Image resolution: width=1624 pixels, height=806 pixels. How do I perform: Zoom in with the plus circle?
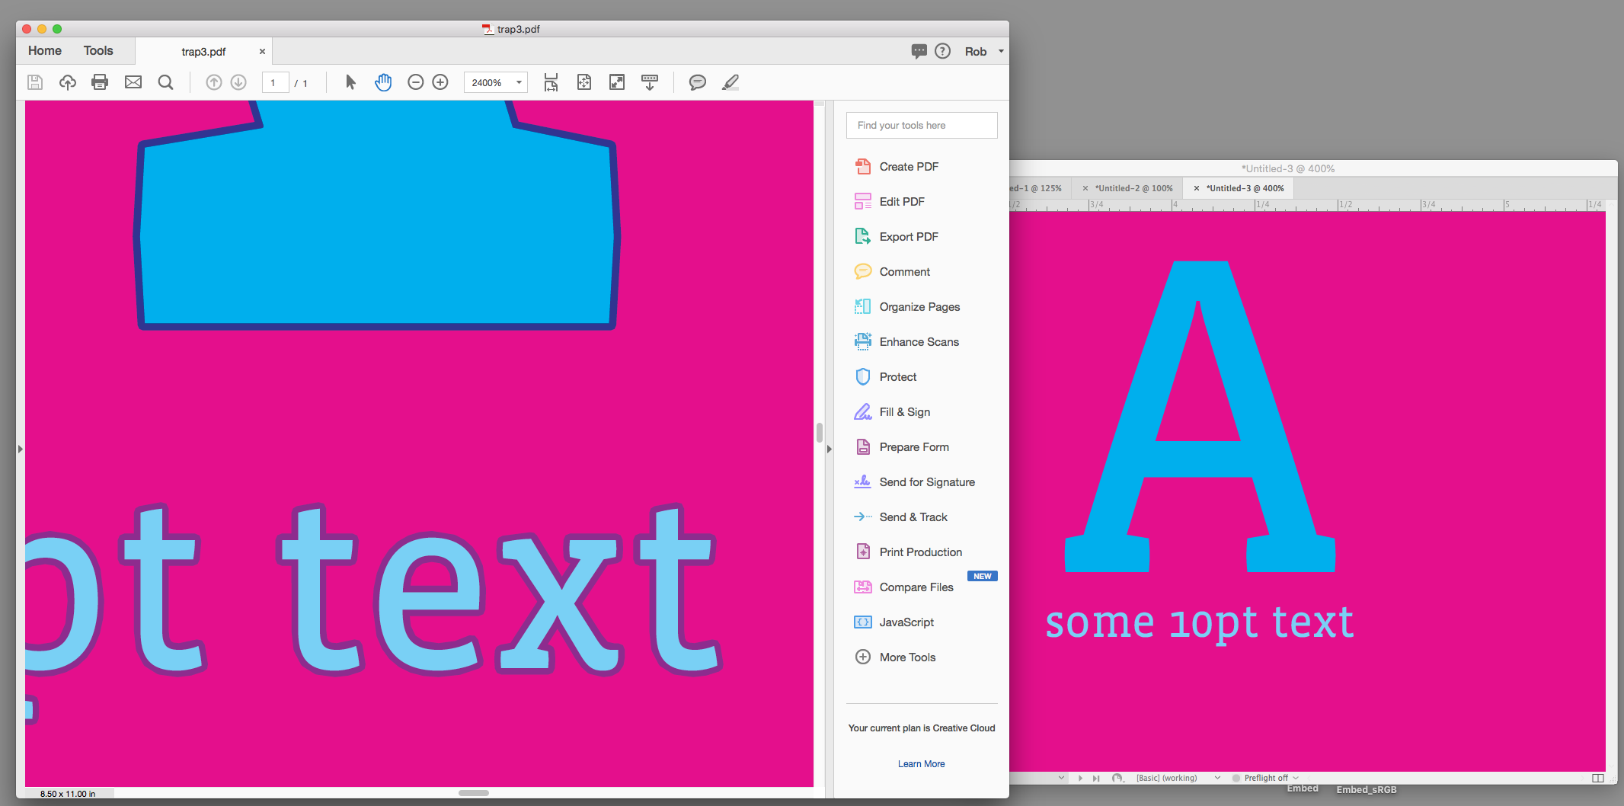[x=440, y=82]
